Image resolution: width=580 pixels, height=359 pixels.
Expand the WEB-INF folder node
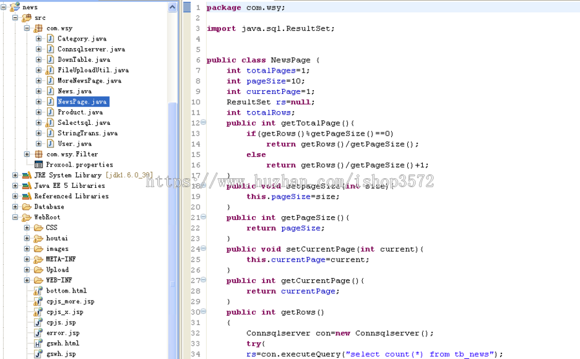coord(27,280)
